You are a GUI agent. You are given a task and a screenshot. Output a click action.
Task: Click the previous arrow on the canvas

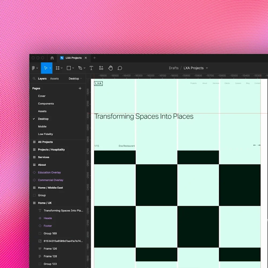tap(255, 145)
